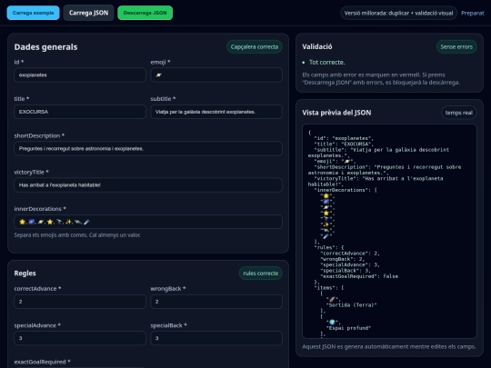This screenshot has height=368, width=491.
Task: Click the Regles section heading
Action: tap(25, 274)
